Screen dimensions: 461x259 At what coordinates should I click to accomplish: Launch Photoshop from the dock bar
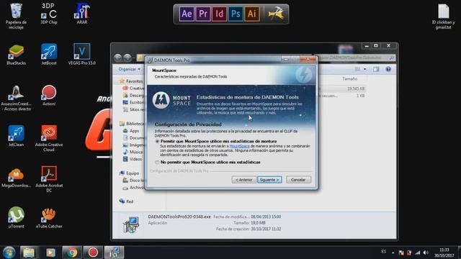(x=236, y=14)
